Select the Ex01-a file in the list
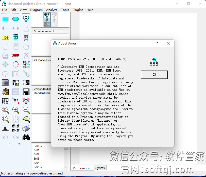This screenshot has height=177, width=206. [x=38, y=146]
